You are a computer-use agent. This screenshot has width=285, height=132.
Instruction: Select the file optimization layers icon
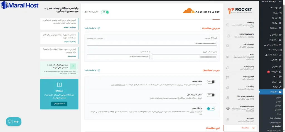click(x=228, y=46)
